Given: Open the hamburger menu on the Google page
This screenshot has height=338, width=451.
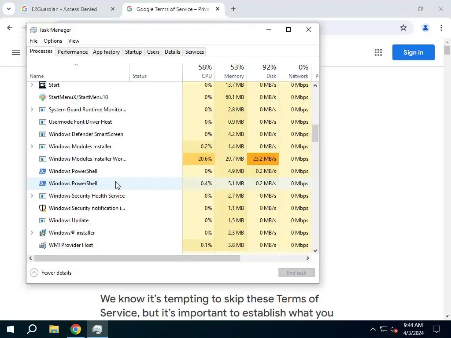Looking at the screenshot, I should [x=16, y=52].
